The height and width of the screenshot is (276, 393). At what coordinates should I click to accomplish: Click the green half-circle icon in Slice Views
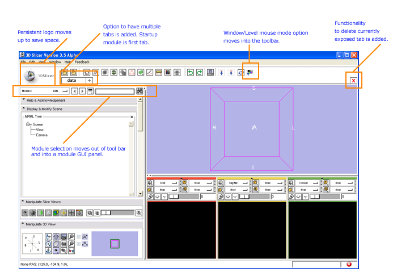41,213
